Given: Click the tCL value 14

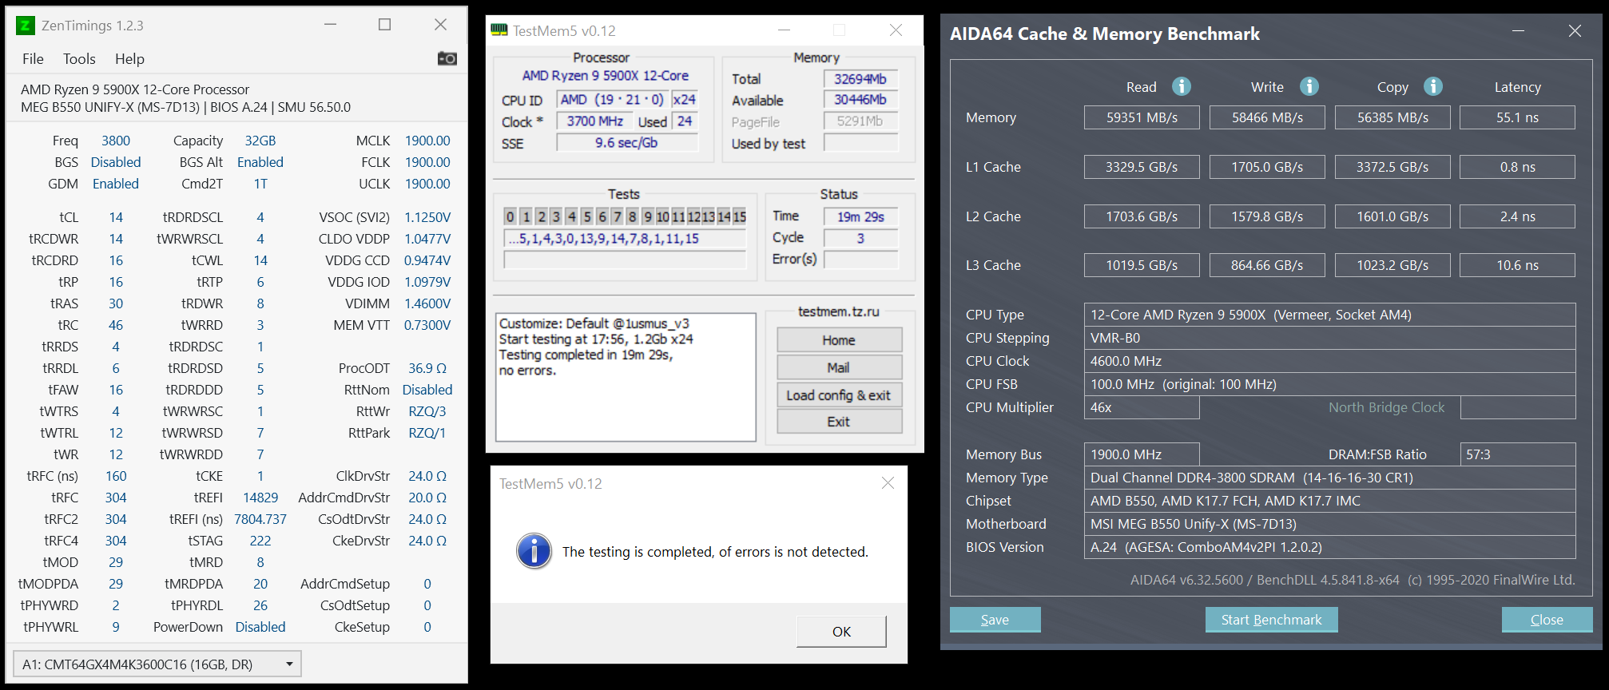Looking at the screenshot, I should point(116,217).
